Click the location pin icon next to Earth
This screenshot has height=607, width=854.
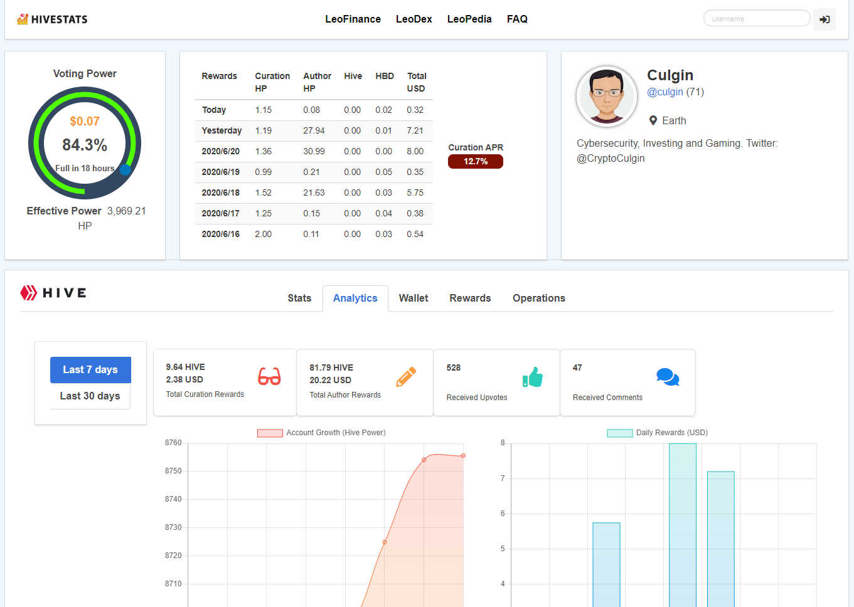pos(653,120)
